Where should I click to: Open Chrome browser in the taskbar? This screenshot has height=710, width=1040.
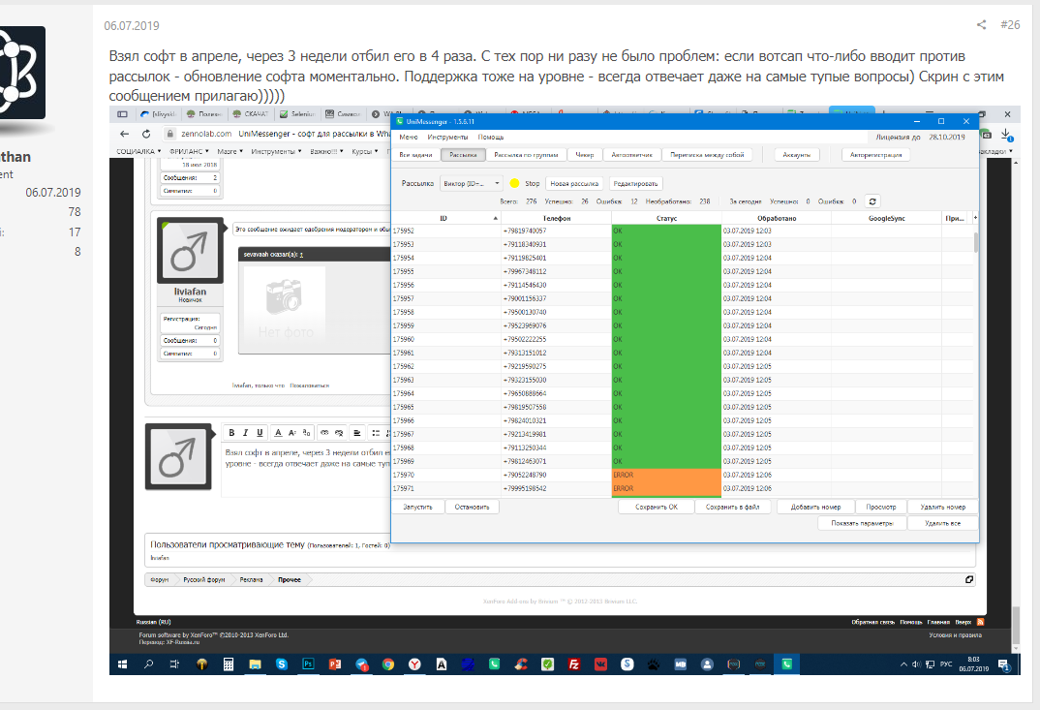[388, 664]
